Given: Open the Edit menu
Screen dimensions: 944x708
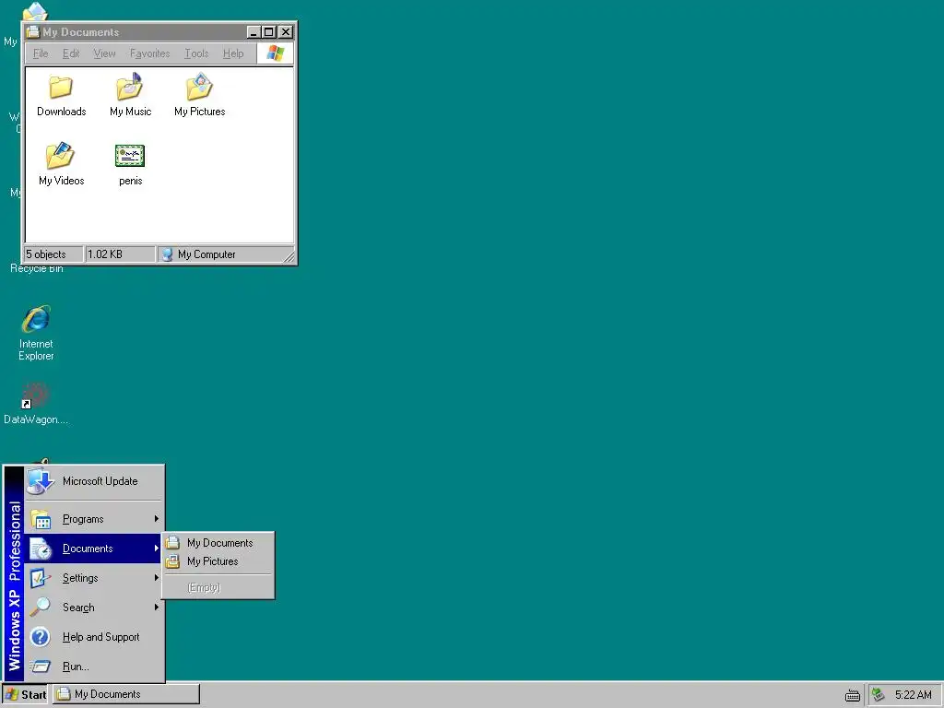Looking at the screenshot, I should tap(71, 53).
